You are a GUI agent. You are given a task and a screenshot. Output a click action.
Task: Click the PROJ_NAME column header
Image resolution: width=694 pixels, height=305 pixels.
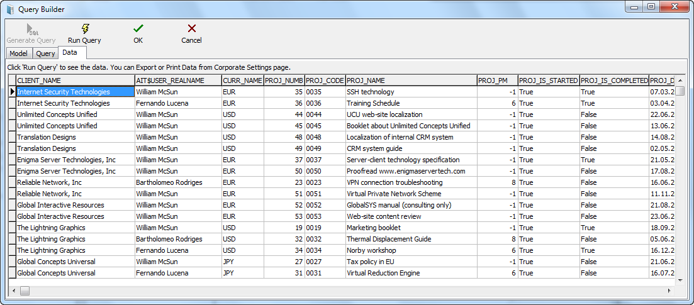[x=411, y=80]
